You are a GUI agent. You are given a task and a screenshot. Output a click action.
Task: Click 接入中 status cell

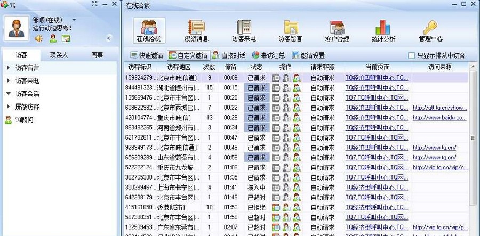click(257, 188)
